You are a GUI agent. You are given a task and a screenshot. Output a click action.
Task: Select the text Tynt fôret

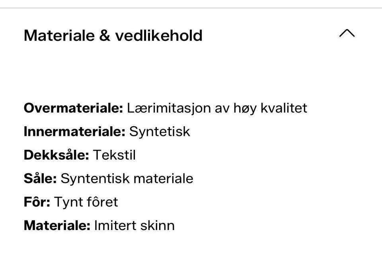[x=86, y=201]
